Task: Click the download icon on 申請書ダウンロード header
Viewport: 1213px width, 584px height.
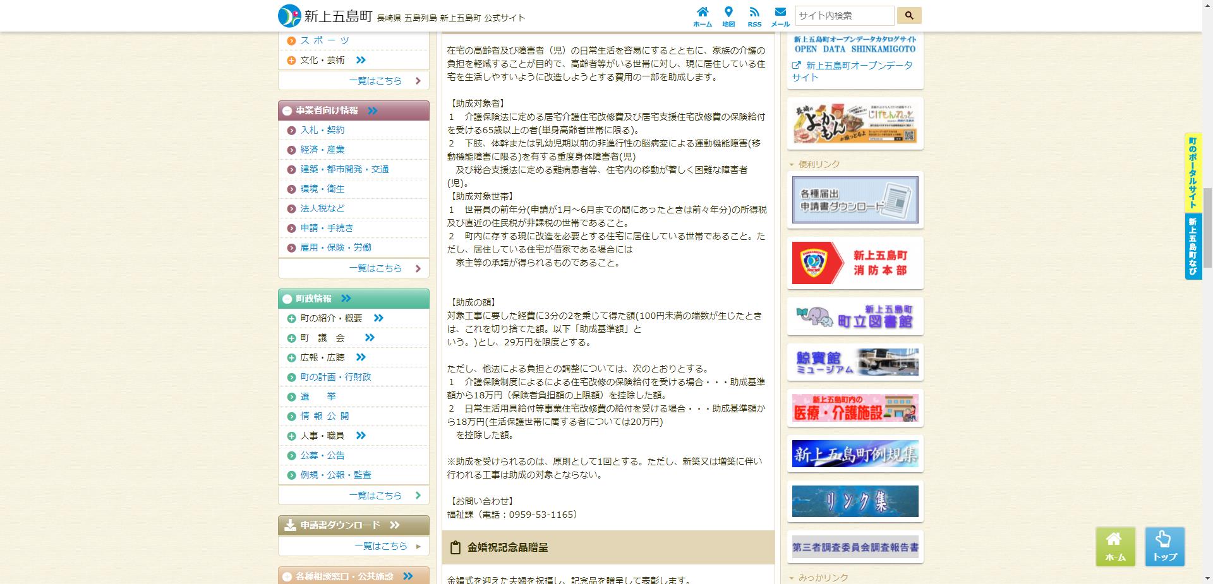Action: point(291,524)
